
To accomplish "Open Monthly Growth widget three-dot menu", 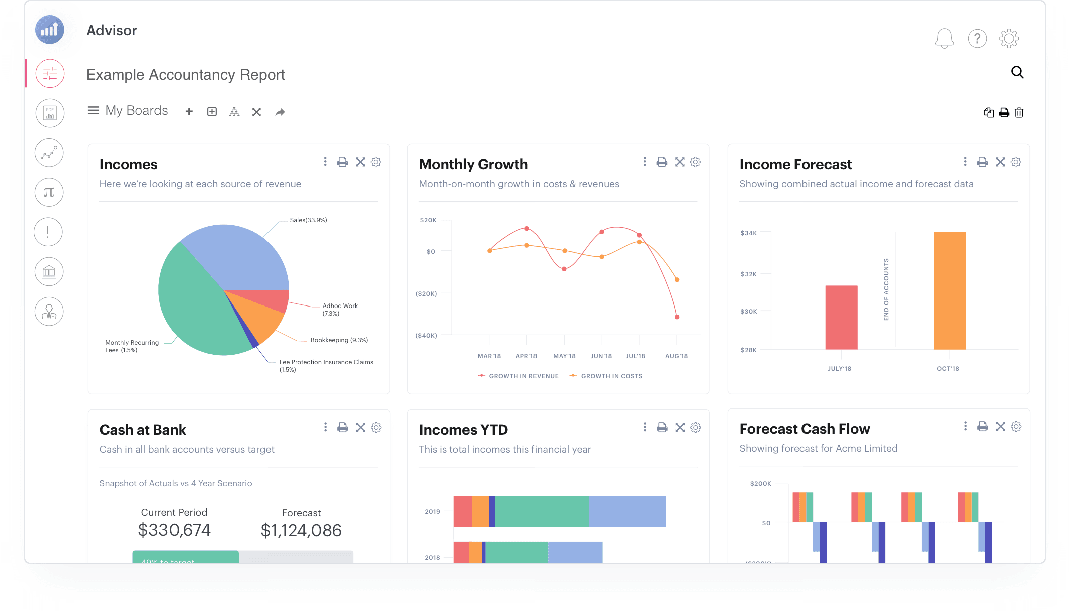I will point(645,161).
